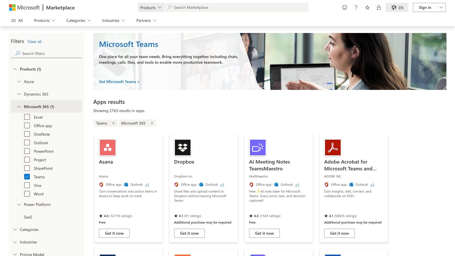Image resolution: width=455 pixels, height=256 pixels.
Task: Uncheck the Teams filter checkbox
Action: 27,177
